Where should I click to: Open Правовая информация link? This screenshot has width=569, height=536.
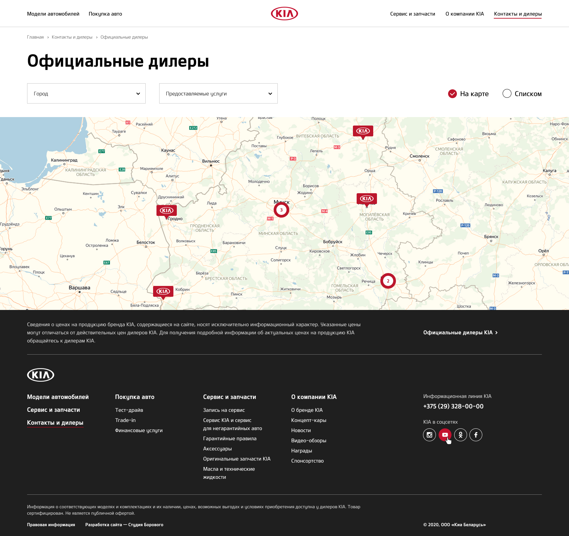[x=51, y=525]
